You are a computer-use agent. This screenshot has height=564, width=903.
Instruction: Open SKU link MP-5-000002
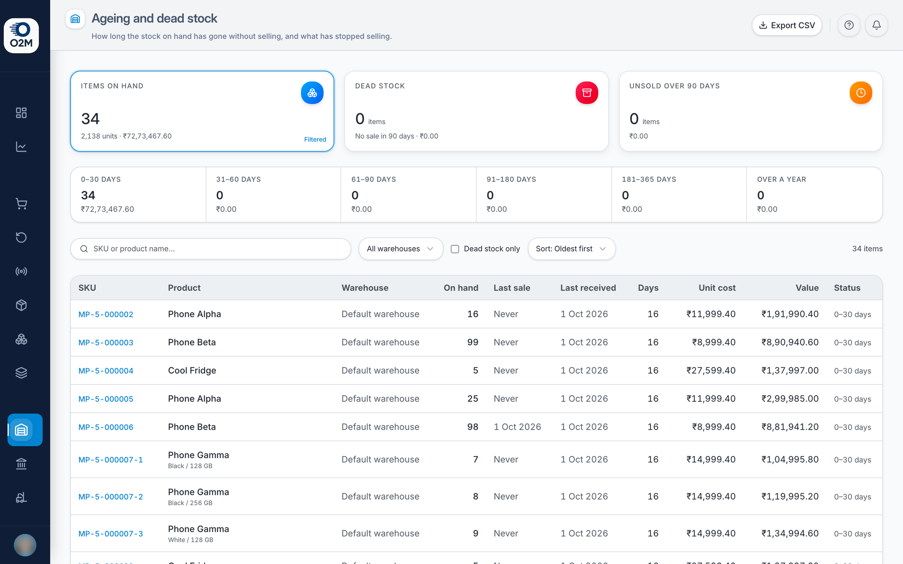point(106,314)
